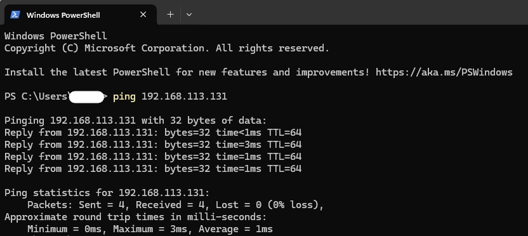528x236 pixels.
Task: Click the Install the latest PowerShell message
Action: [258, 72]
